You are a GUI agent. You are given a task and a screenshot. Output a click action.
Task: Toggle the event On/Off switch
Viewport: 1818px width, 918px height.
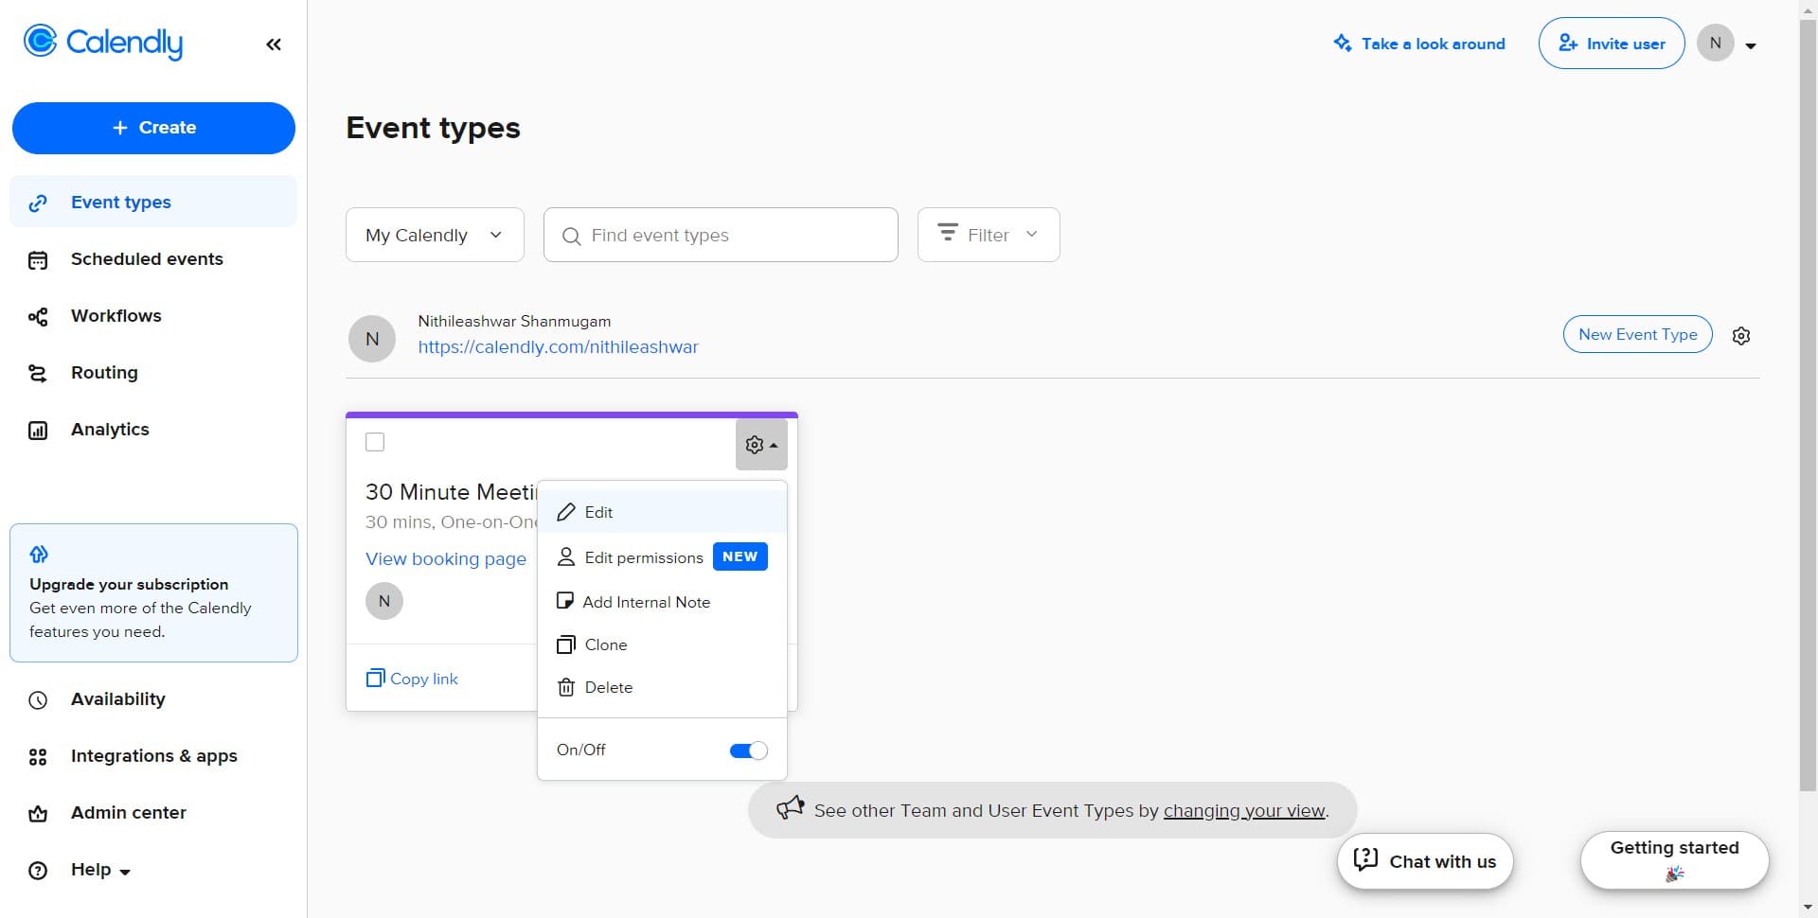(748, 750)
